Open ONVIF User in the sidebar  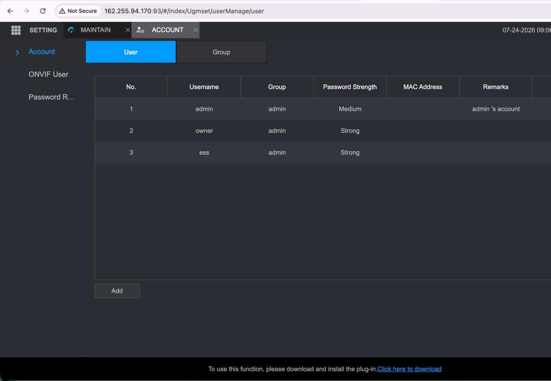click(x=48, y=74)
